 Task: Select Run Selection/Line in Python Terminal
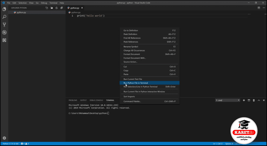[x=149, y=87]
